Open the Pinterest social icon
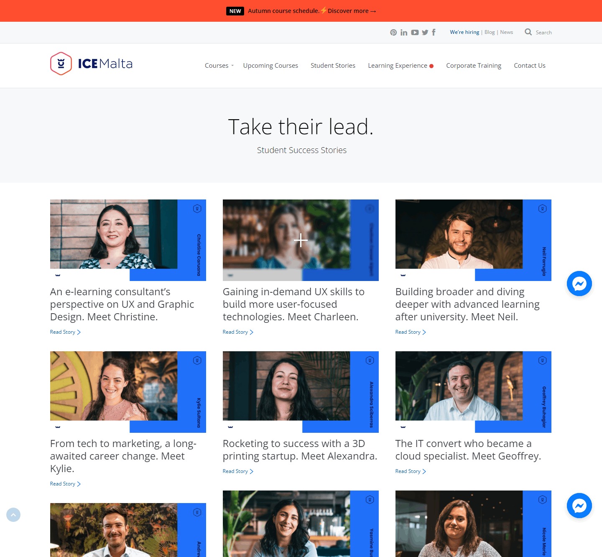Image resolution: width=602 pixels, height=557 pixels. (x=393, y=33)
